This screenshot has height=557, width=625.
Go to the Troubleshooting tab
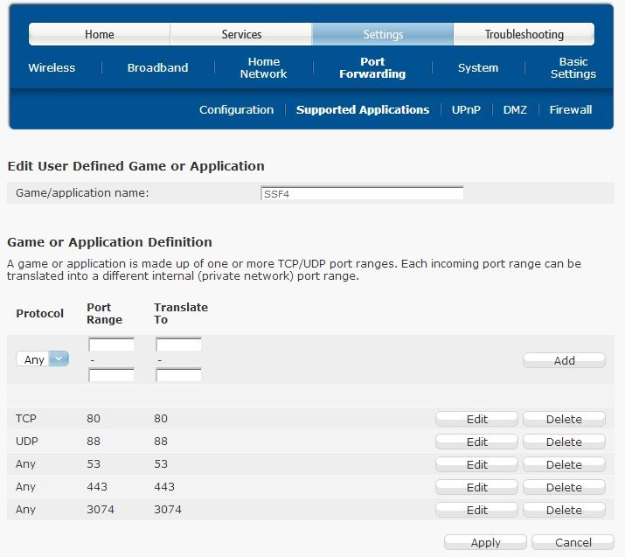[x=524, y=34]
